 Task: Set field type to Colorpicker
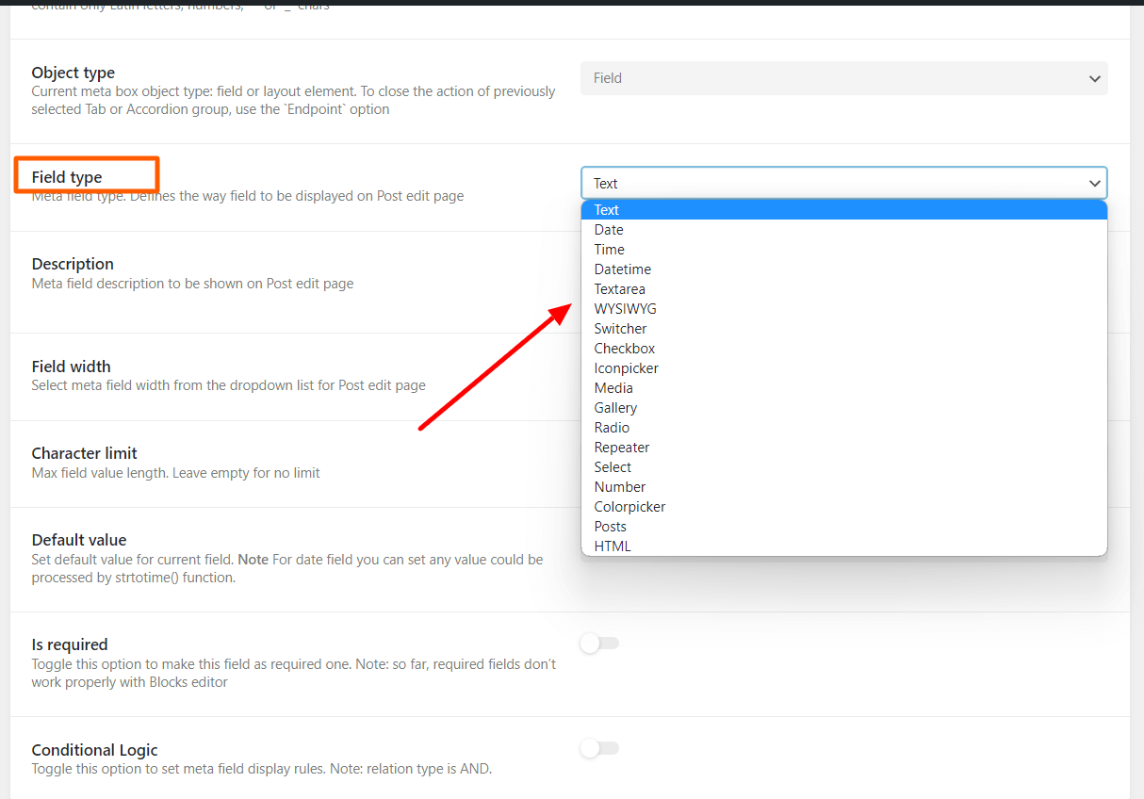pos(843,507)
